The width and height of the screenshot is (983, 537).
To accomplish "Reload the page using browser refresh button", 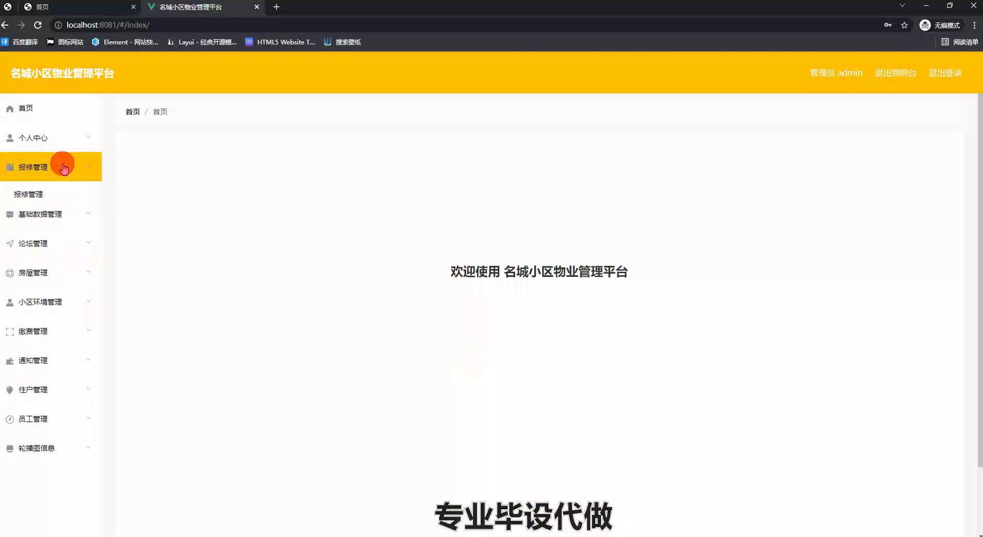I will point(38,25).
